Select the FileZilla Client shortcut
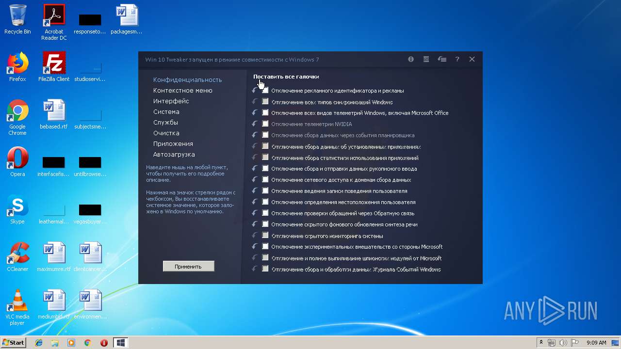This screenshot has width=621, height=349. tap(54, 67)
